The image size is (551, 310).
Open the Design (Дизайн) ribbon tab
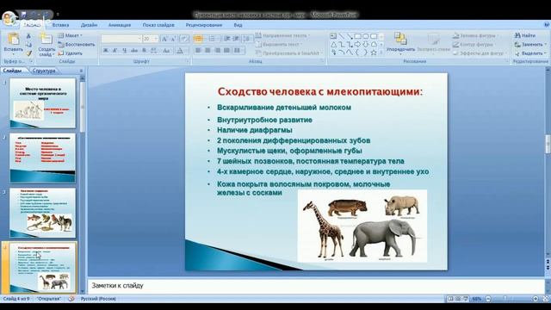[89, 25]
